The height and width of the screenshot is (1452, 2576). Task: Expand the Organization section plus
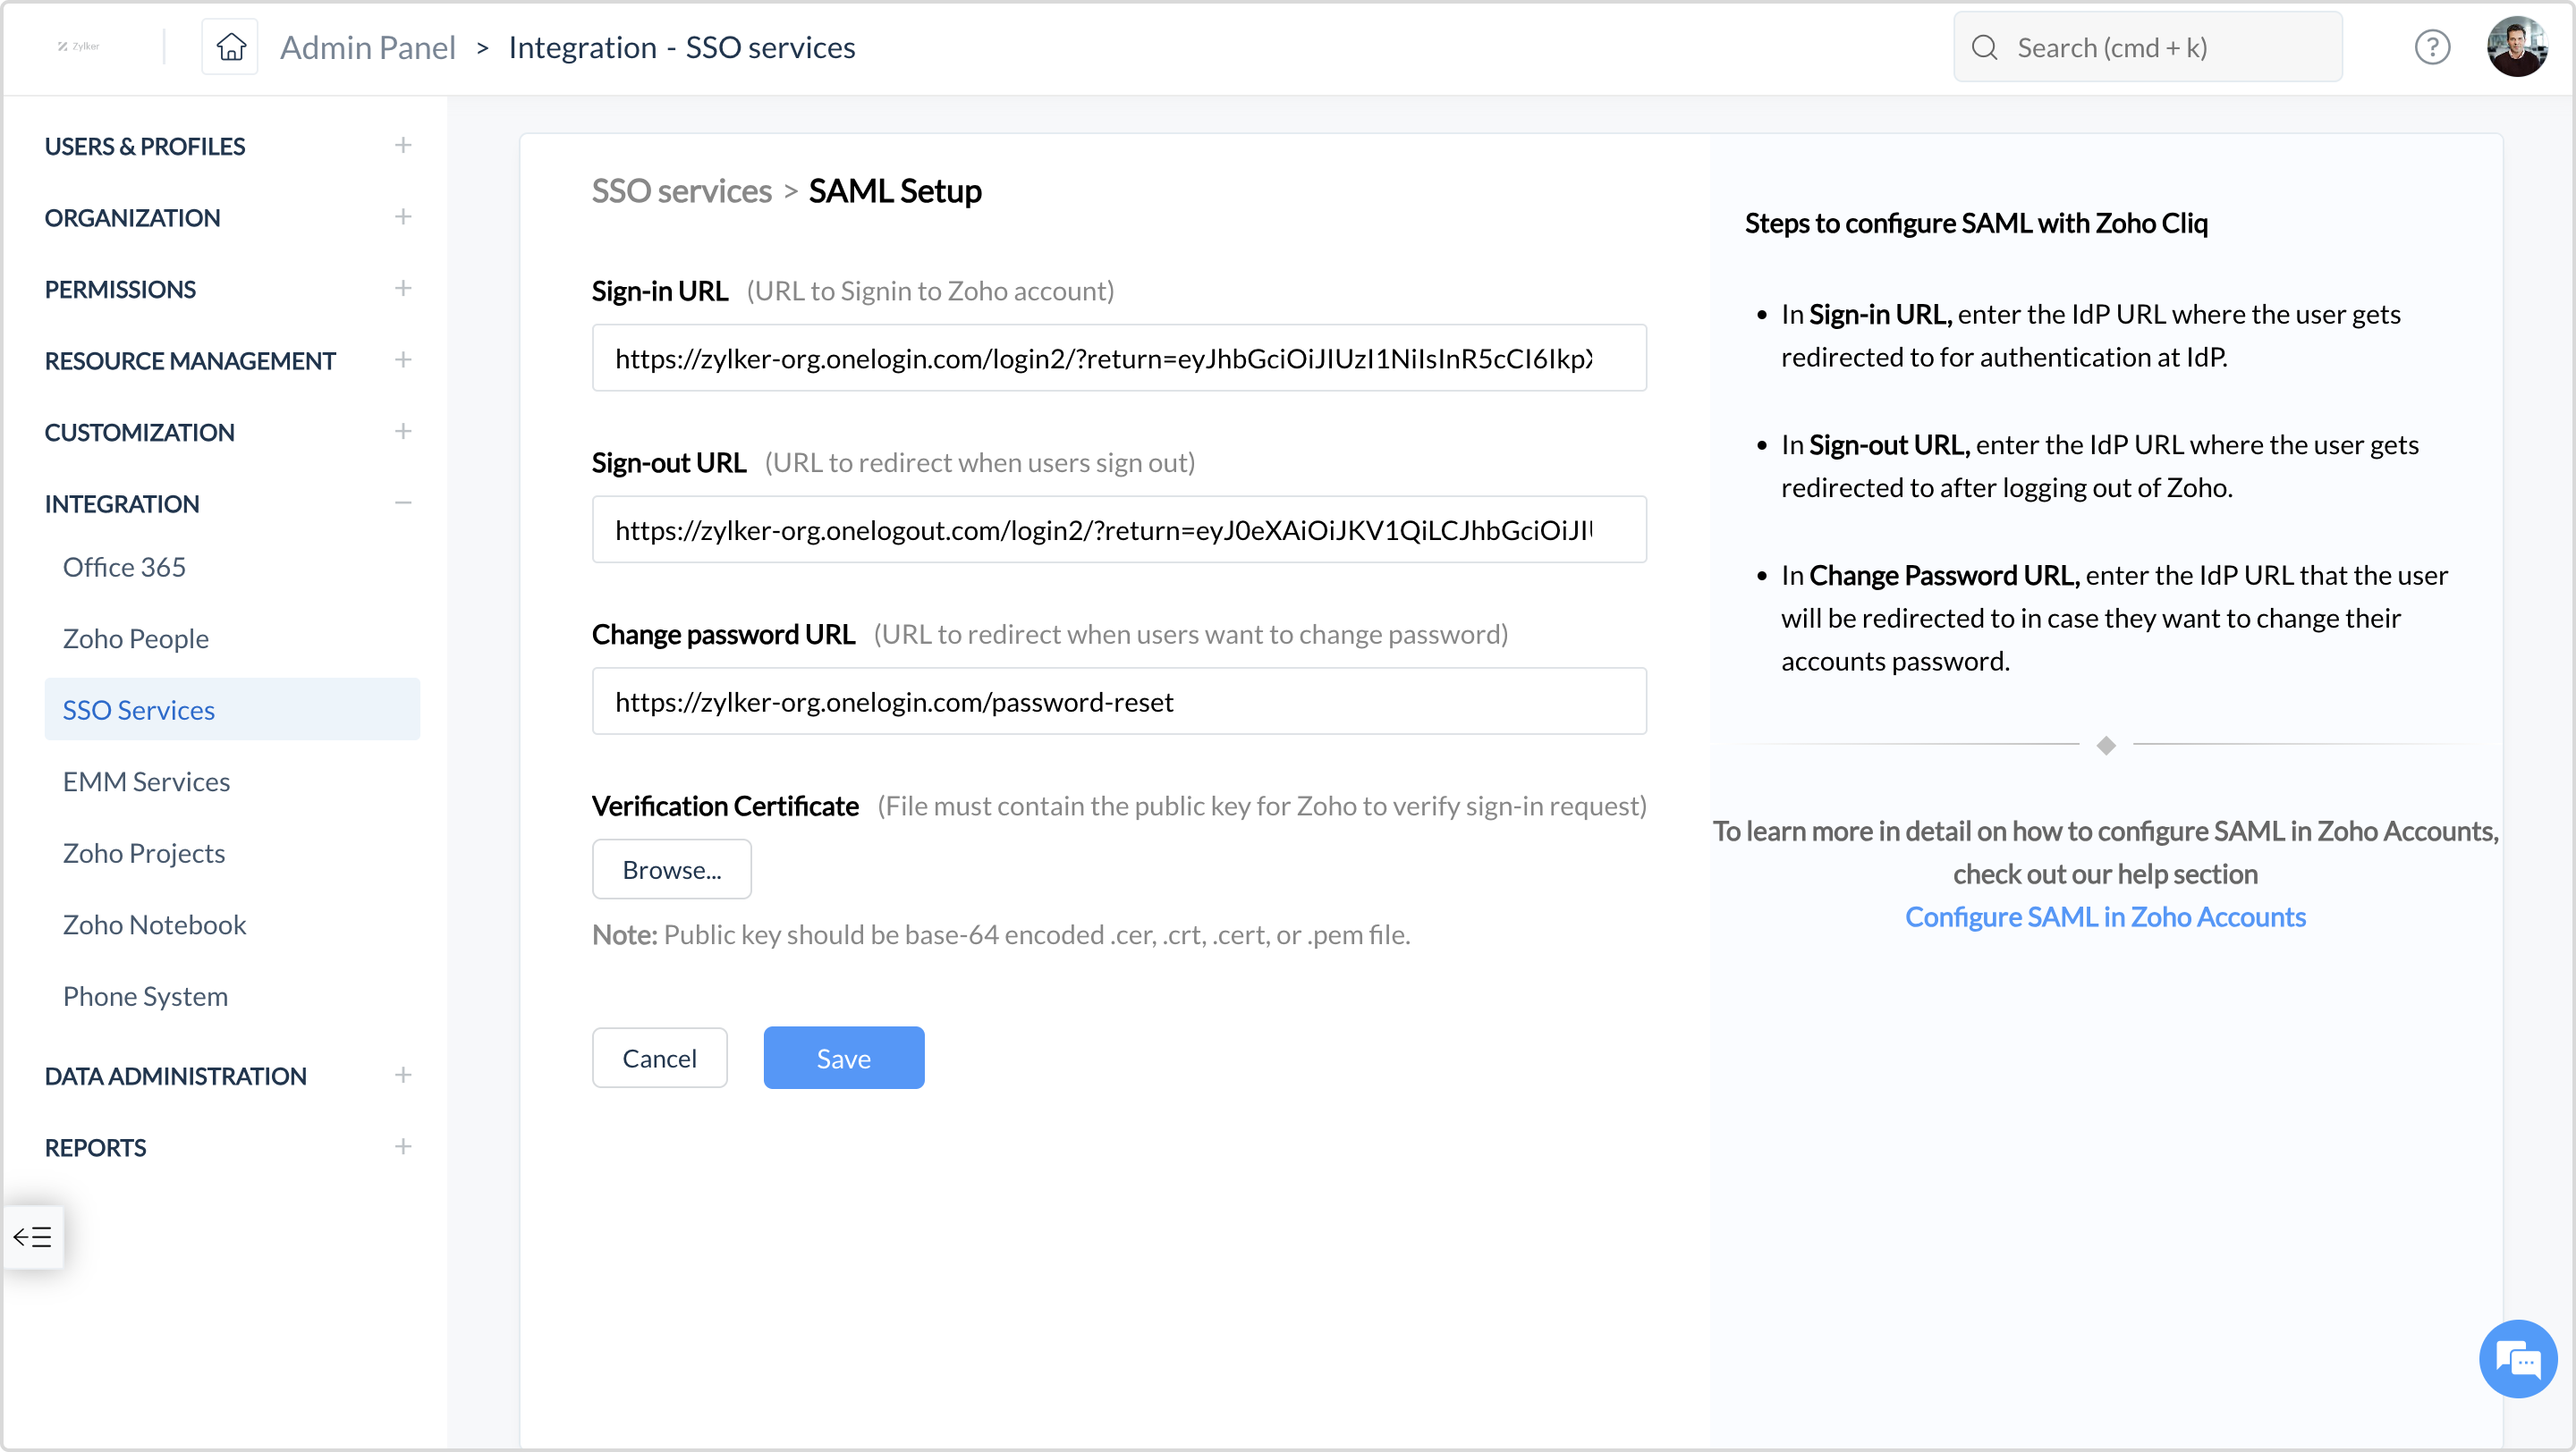point(403,217)
